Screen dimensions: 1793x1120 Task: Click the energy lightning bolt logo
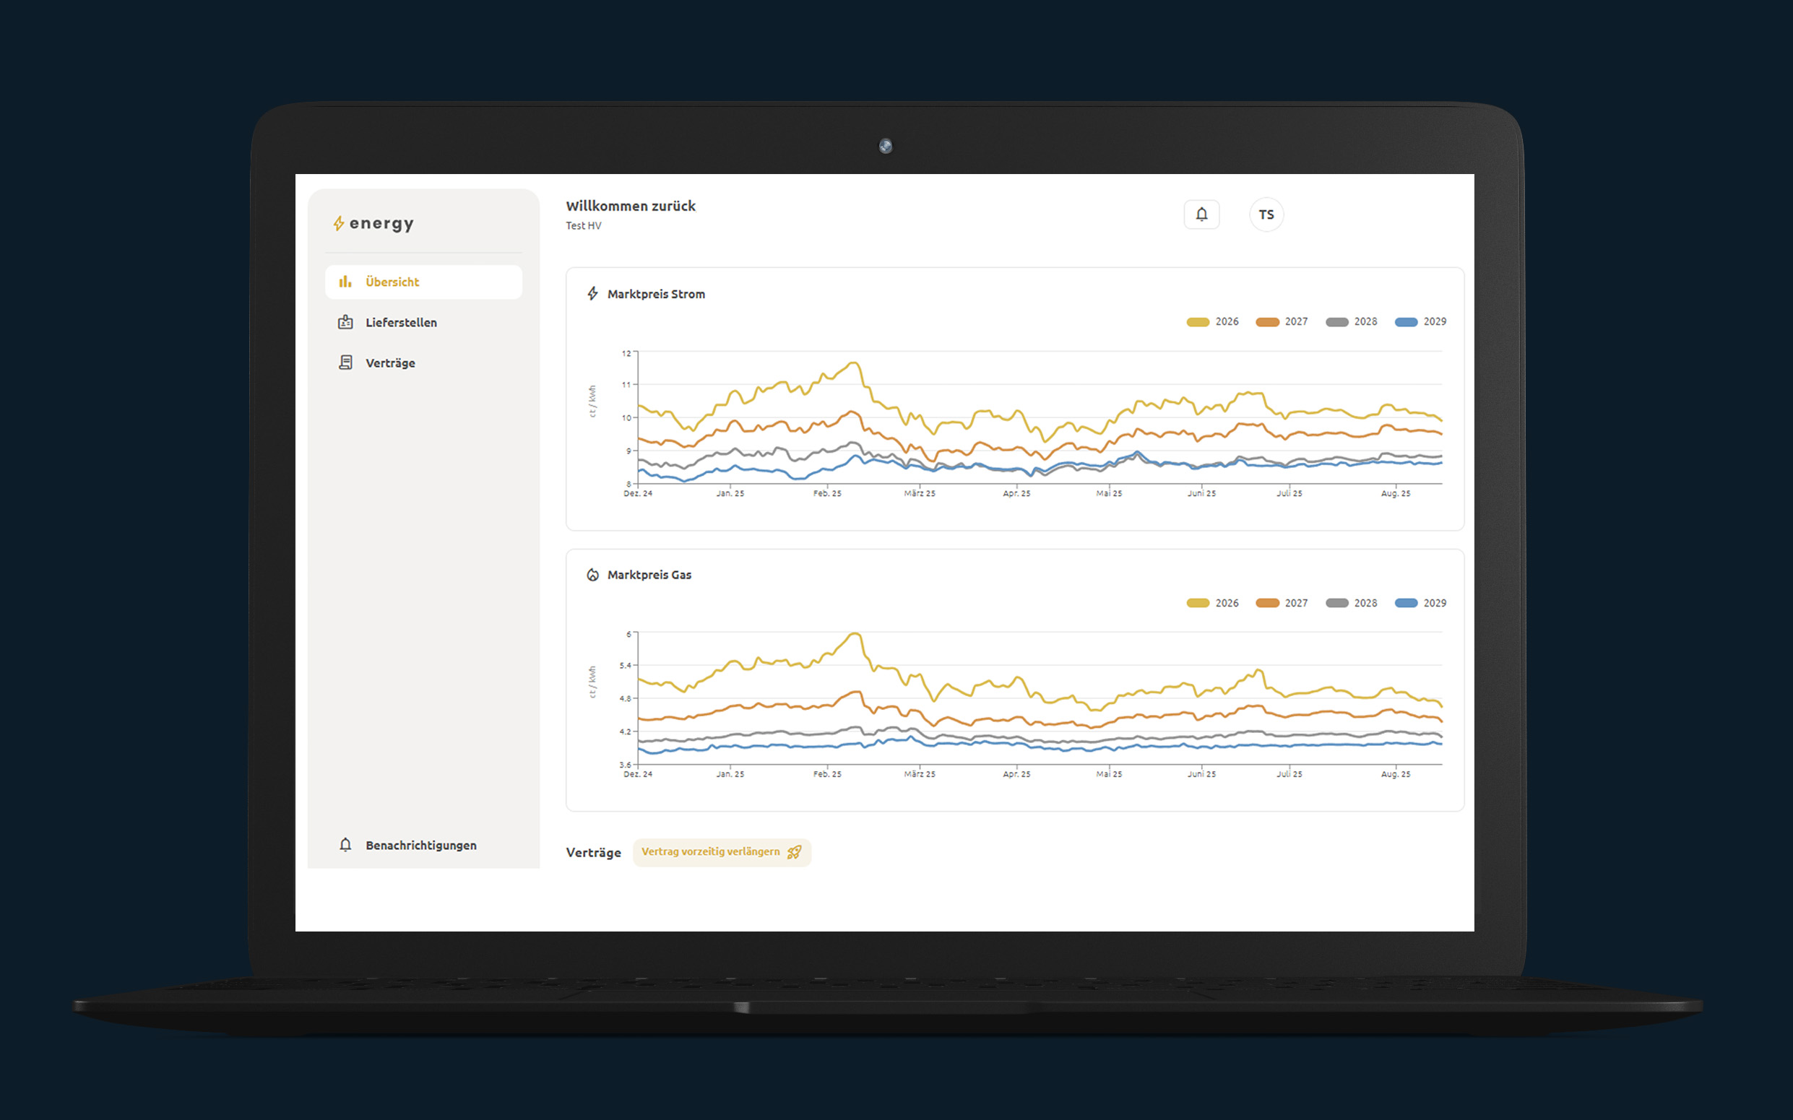click(x=339, y=224)
